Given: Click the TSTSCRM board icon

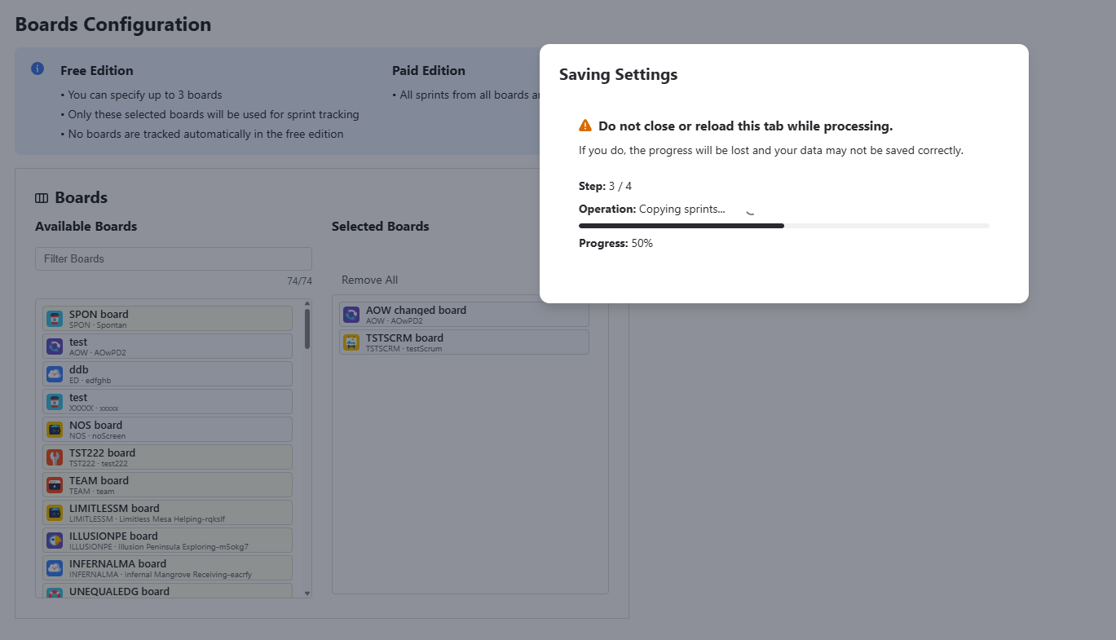Looking at the screenshot, I should point(351,342).
